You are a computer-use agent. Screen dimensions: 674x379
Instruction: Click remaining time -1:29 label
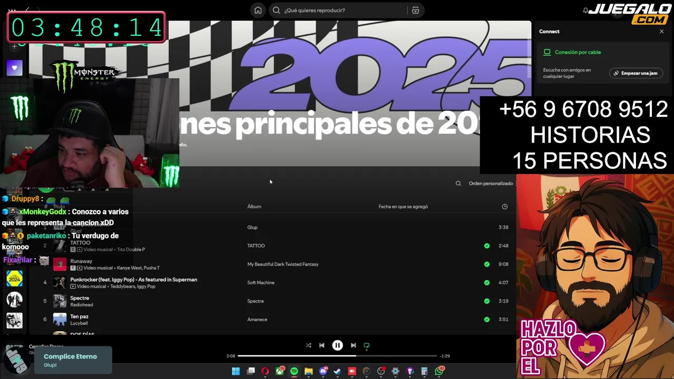pyautogui.click(x=445, y=356)
